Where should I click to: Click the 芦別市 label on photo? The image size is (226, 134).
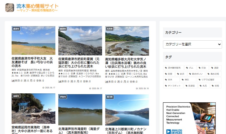click(x=63, y=97)
